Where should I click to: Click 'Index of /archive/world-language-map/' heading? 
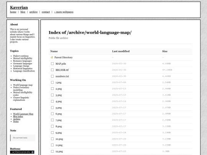(x=90, y=33)
